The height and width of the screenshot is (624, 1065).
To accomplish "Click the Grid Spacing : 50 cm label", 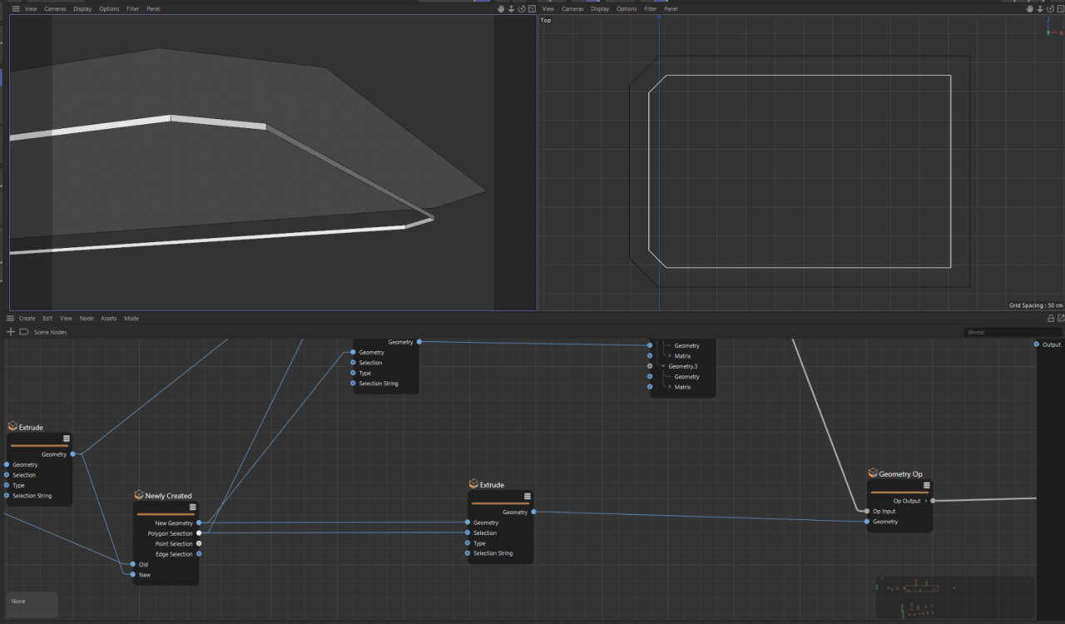I will [x=1036, y=305].
